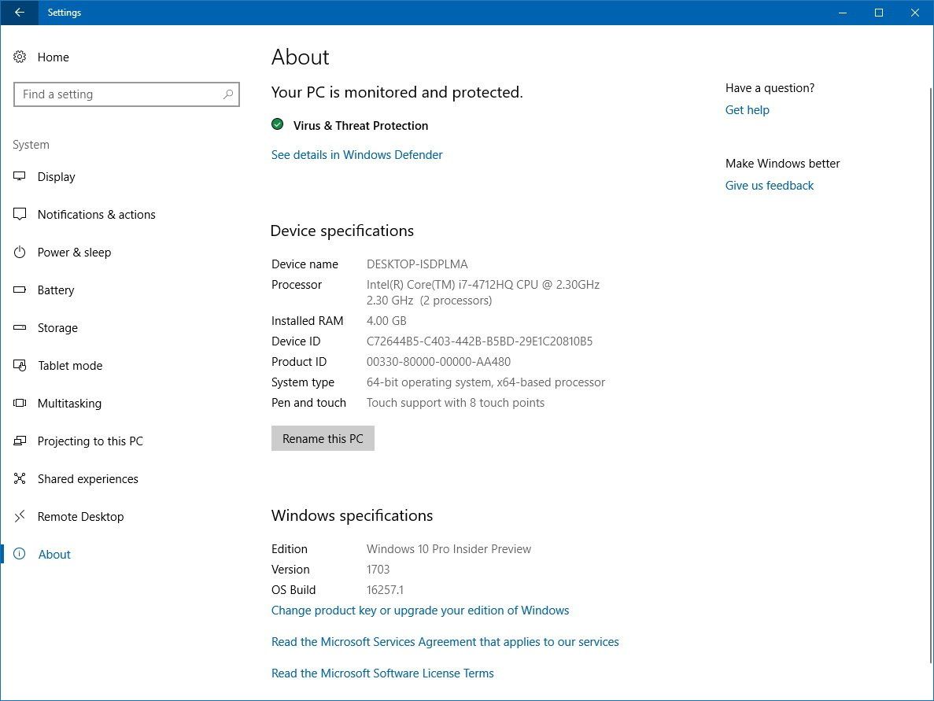Select the Multitasking icon
Image resolution: width=934 pixels, height=701 pixels.
click(x=19, y=403)
